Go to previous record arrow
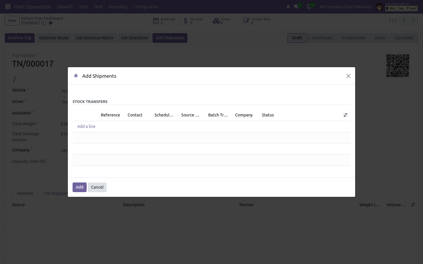Screen dimensions: 423x264 [404, 21]
